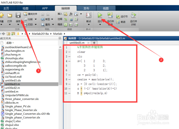The image size is (179, 129).
Task: Click the Print (打印) icon
Action: (x=26, y=24)
